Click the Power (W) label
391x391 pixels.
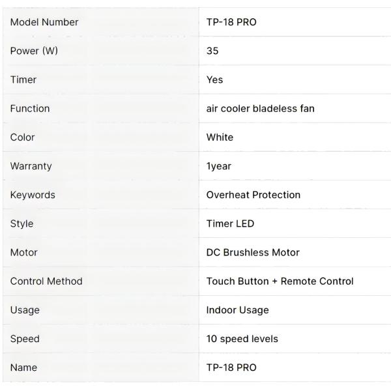(34, 51)
